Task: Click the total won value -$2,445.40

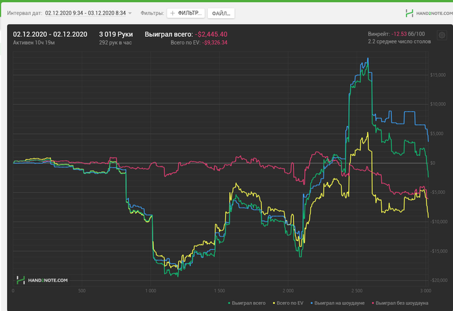Action: 212,34
